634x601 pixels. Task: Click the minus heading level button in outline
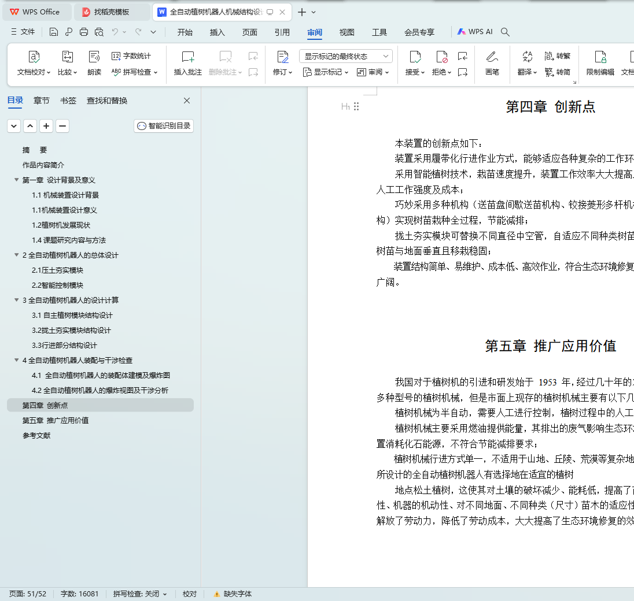[x=62, y=126]
